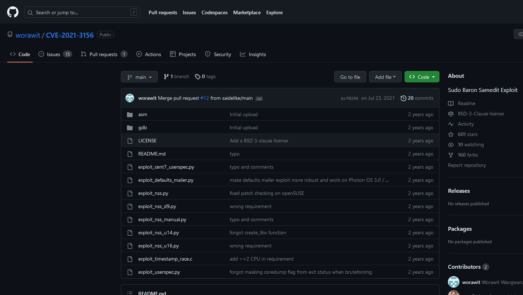Open exploit_nss_manual.py file

pyautogui.click(x=162, y=220)
